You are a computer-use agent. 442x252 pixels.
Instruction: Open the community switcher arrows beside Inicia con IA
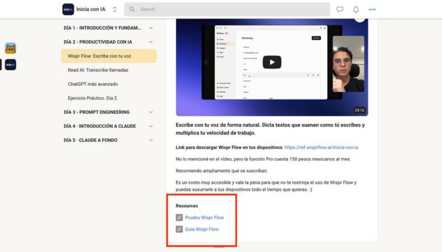(115, 9)
